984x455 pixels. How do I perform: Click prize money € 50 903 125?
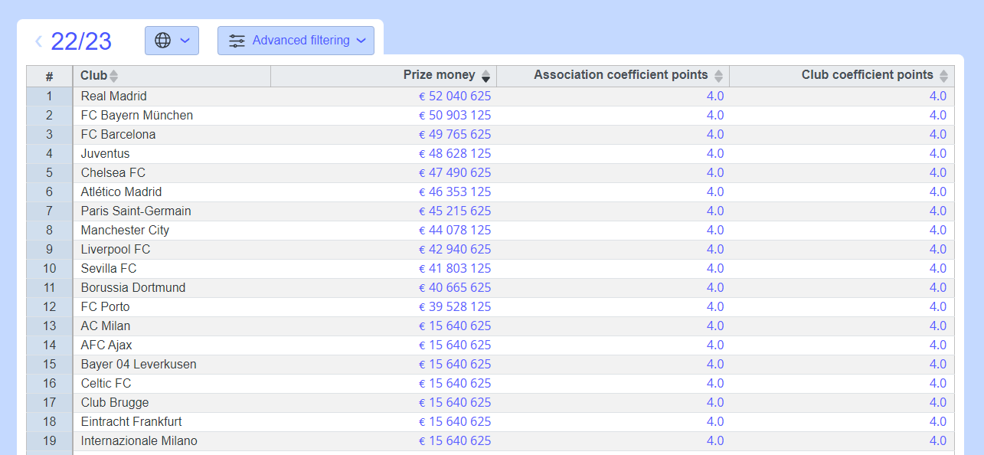click(x=455, y=116)
